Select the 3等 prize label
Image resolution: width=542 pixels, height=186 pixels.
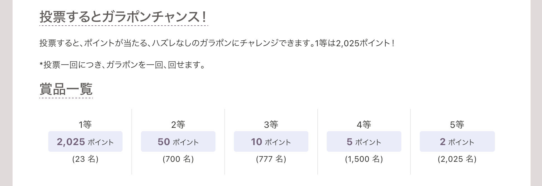pos(271,124)
